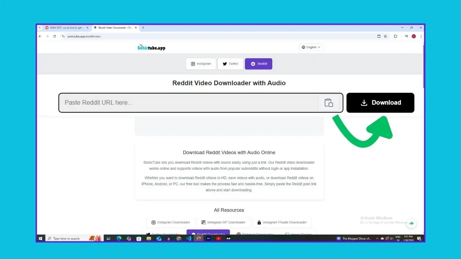Open the volume control in system tray
The height and width of the screenshot is (259, 461).
tap(391, 238)
